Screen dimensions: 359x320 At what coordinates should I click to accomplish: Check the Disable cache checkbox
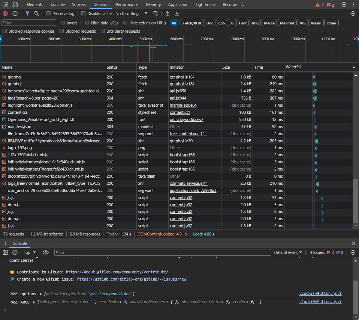coord(84,14)
